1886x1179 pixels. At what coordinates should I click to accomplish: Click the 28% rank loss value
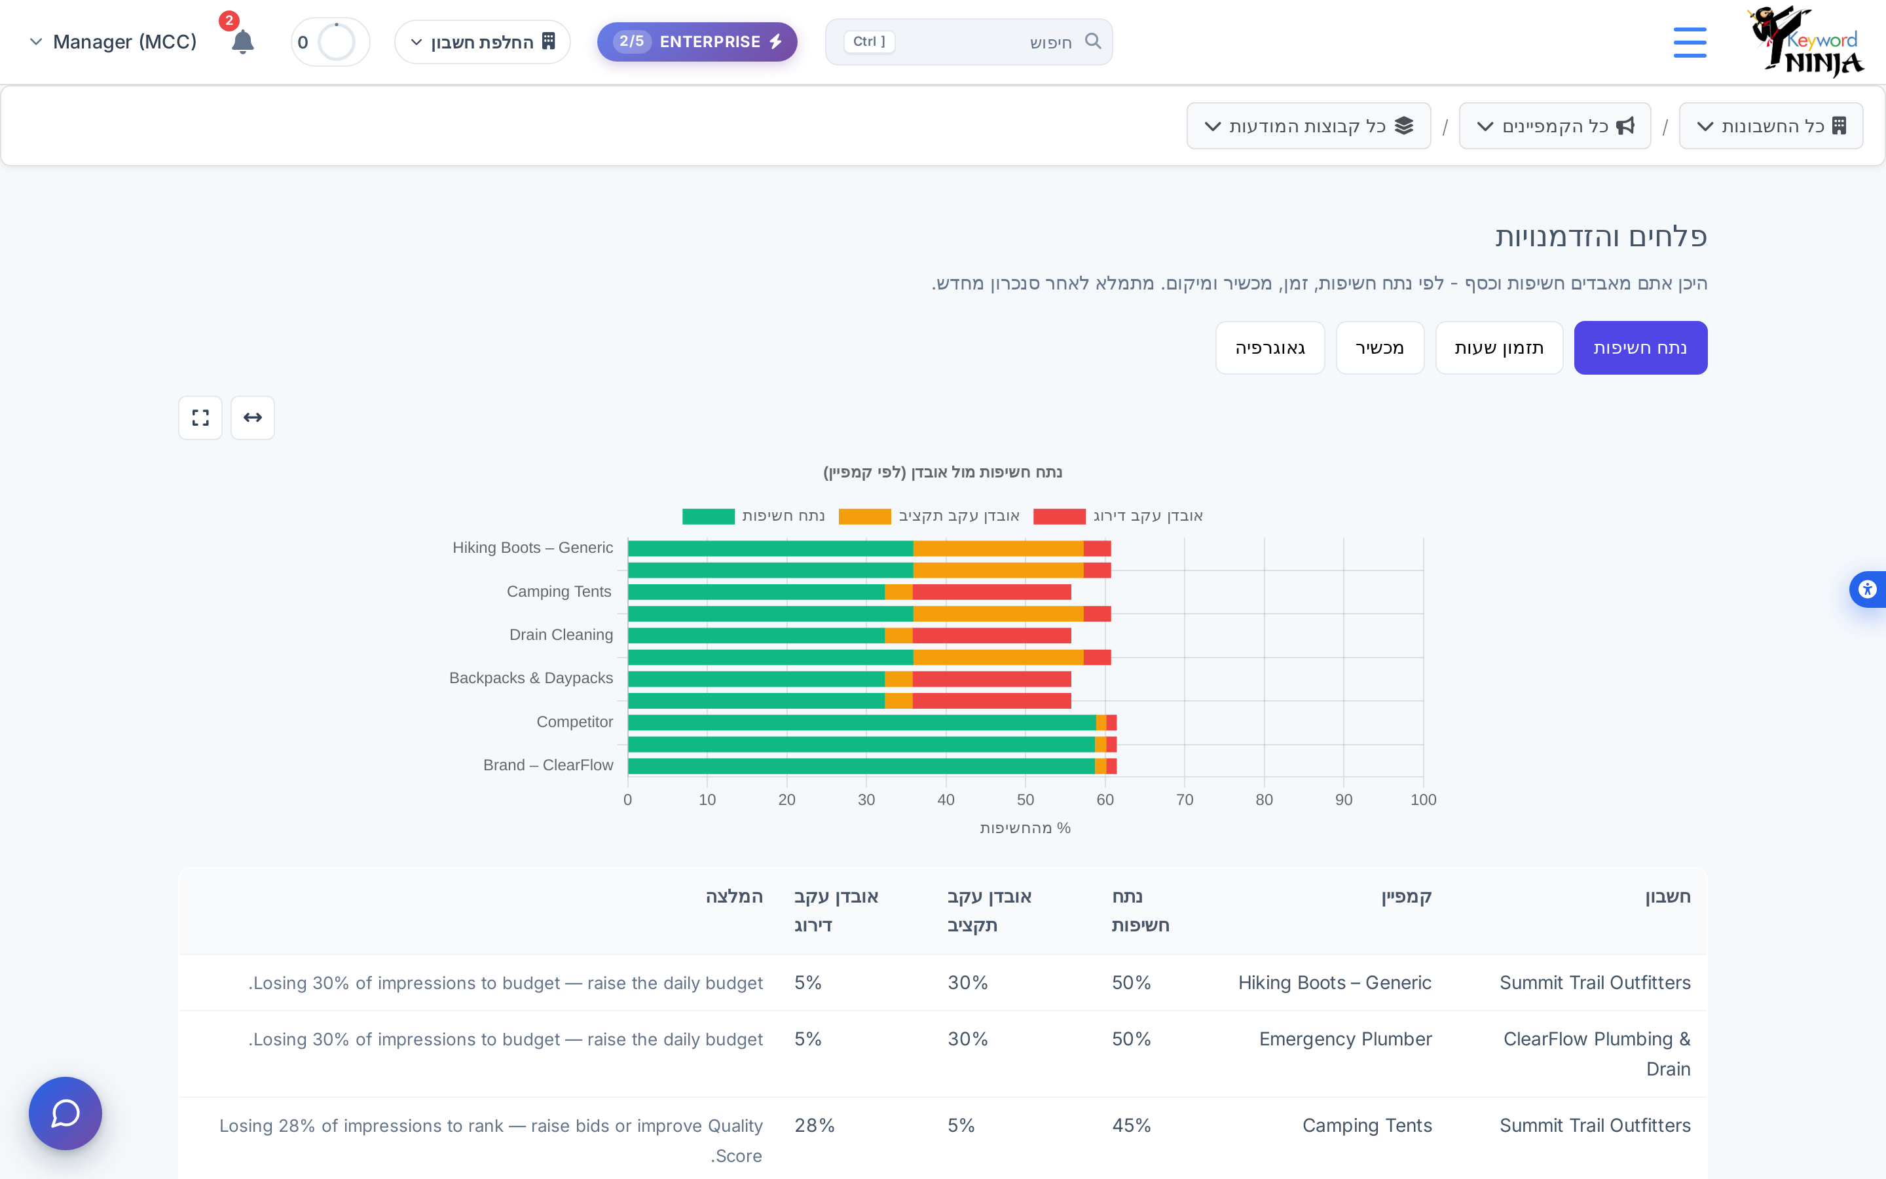click(815, 1125)
